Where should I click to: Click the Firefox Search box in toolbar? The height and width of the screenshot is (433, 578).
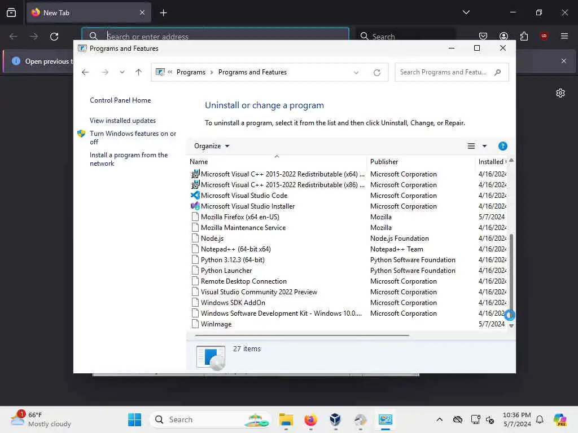pyautogui.click(x=405, y=36)
